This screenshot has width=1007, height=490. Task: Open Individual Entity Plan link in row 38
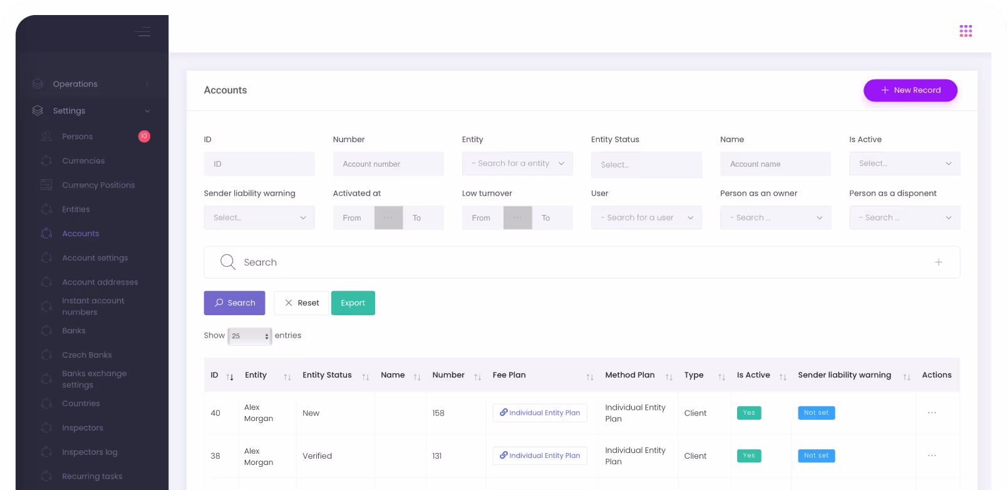point(540,456)
